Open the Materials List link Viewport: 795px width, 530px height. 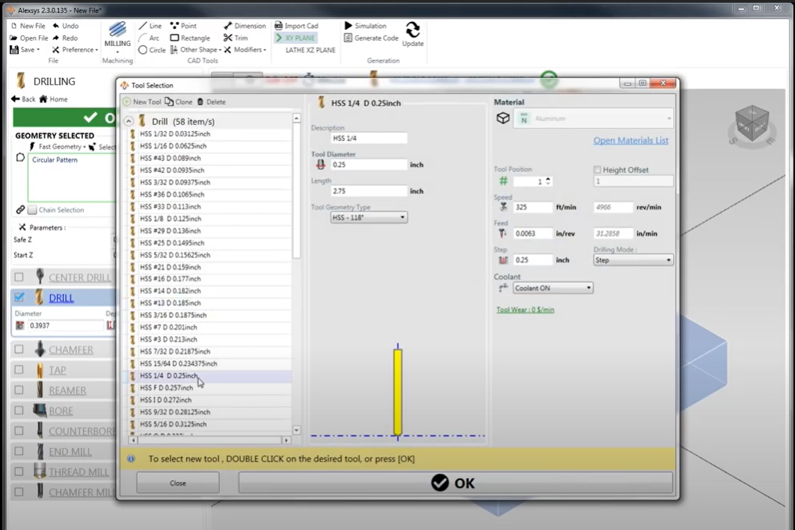click(631, 141)
